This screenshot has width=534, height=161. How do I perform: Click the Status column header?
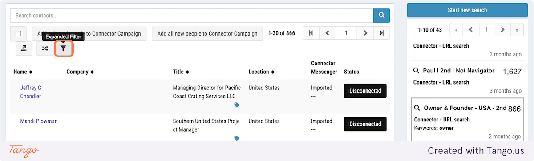tap(352, 72)
